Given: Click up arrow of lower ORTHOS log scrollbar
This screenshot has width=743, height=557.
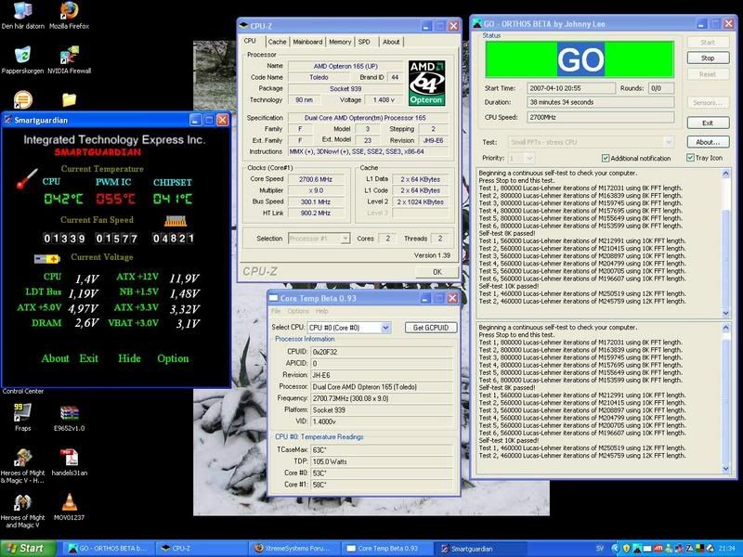Looking at the screenshot, I should [x=726, y=328].
